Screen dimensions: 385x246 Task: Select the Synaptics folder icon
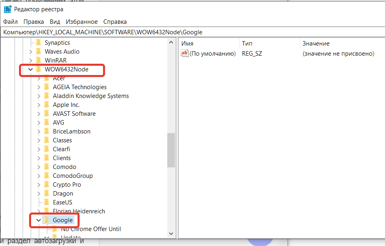click(x=38, y=43)
